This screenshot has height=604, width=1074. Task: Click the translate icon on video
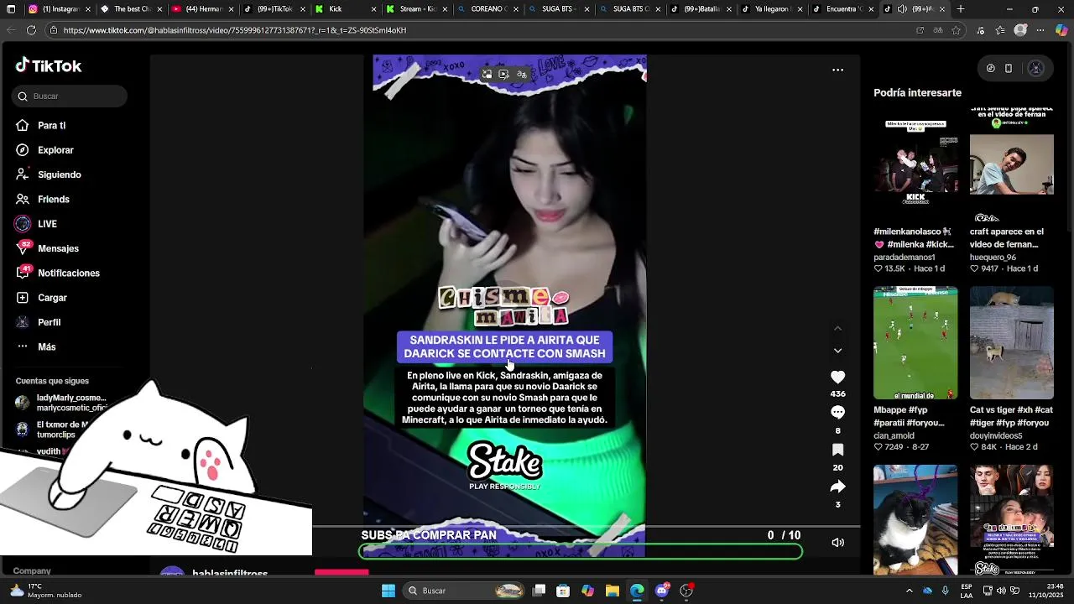(x=521, y=75)
